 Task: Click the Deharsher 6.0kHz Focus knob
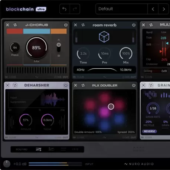pos(48,120)
